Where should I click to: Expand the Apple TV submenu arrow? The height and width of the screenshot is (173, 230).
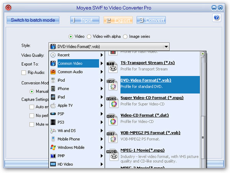[x=102, y=105]
